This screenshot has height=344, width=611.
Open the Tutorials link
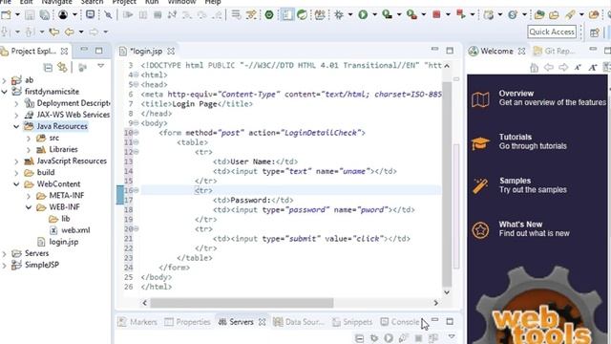[516, 138]
